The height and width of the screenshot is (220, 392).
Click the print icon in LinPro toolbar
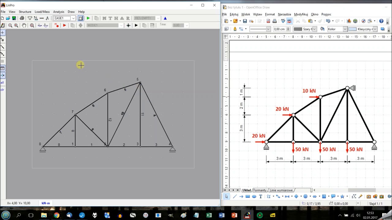(22, 18)
